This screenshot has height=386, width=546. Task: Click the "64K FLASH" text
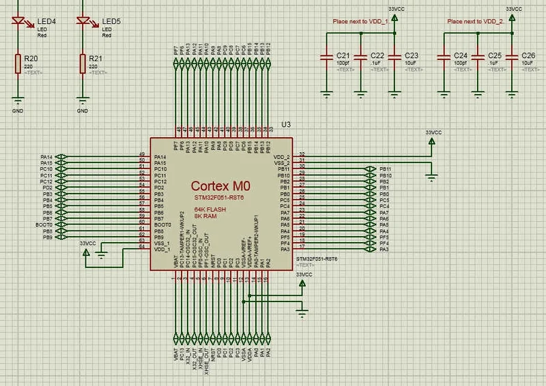click(210, 209)
